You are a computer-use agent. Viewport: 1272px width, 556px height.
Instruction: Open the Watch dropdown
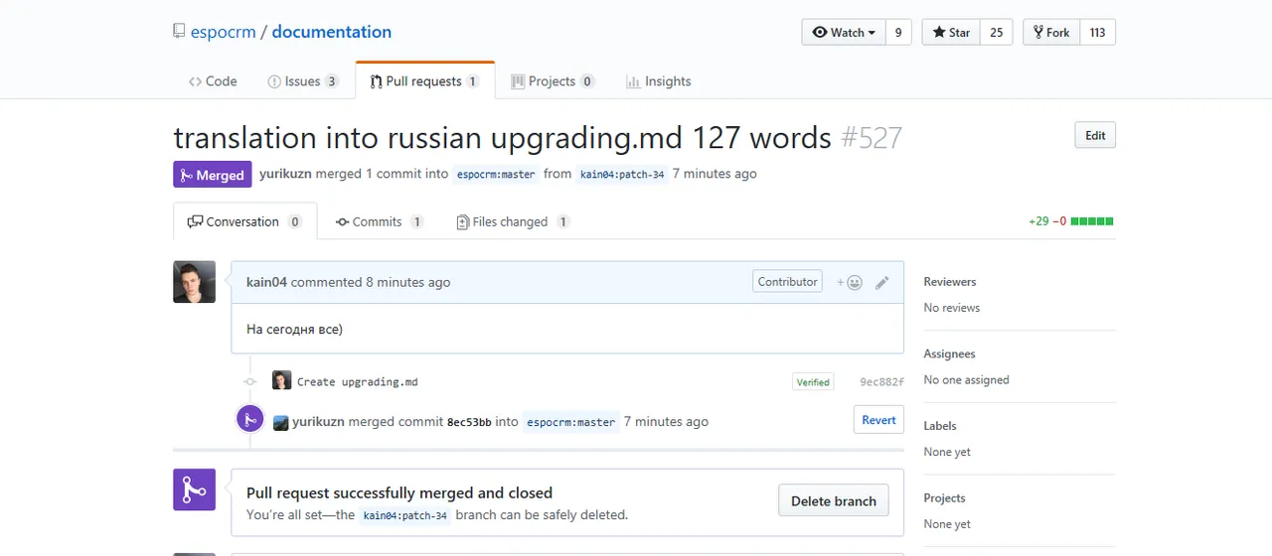[843, 32]
